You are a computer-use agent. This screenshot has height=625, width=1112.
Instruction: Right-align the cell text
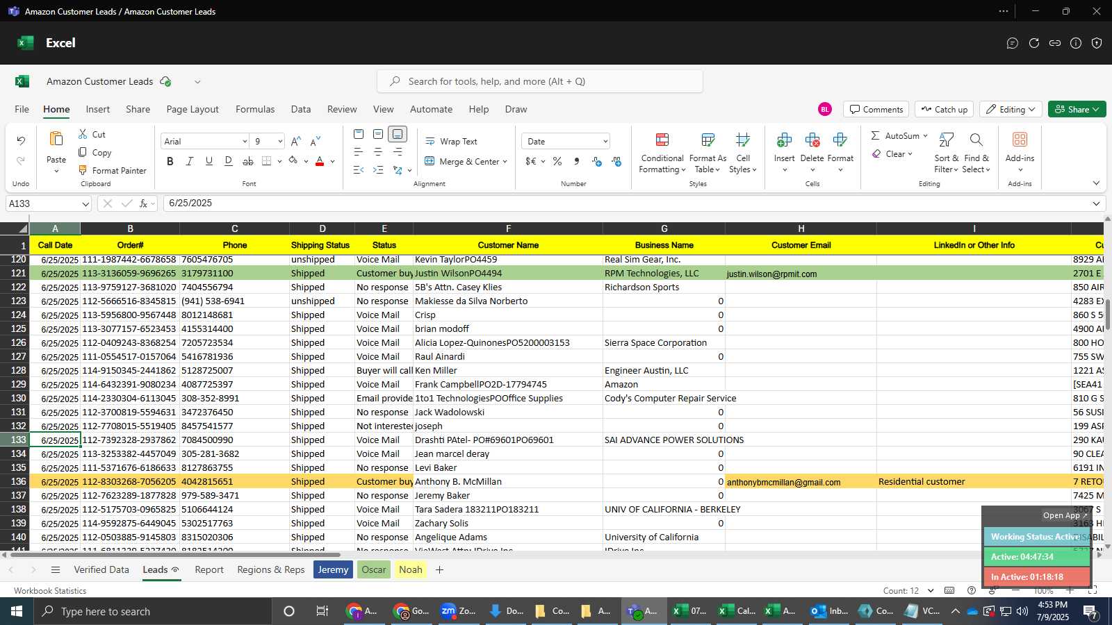(x=398, y=152)
